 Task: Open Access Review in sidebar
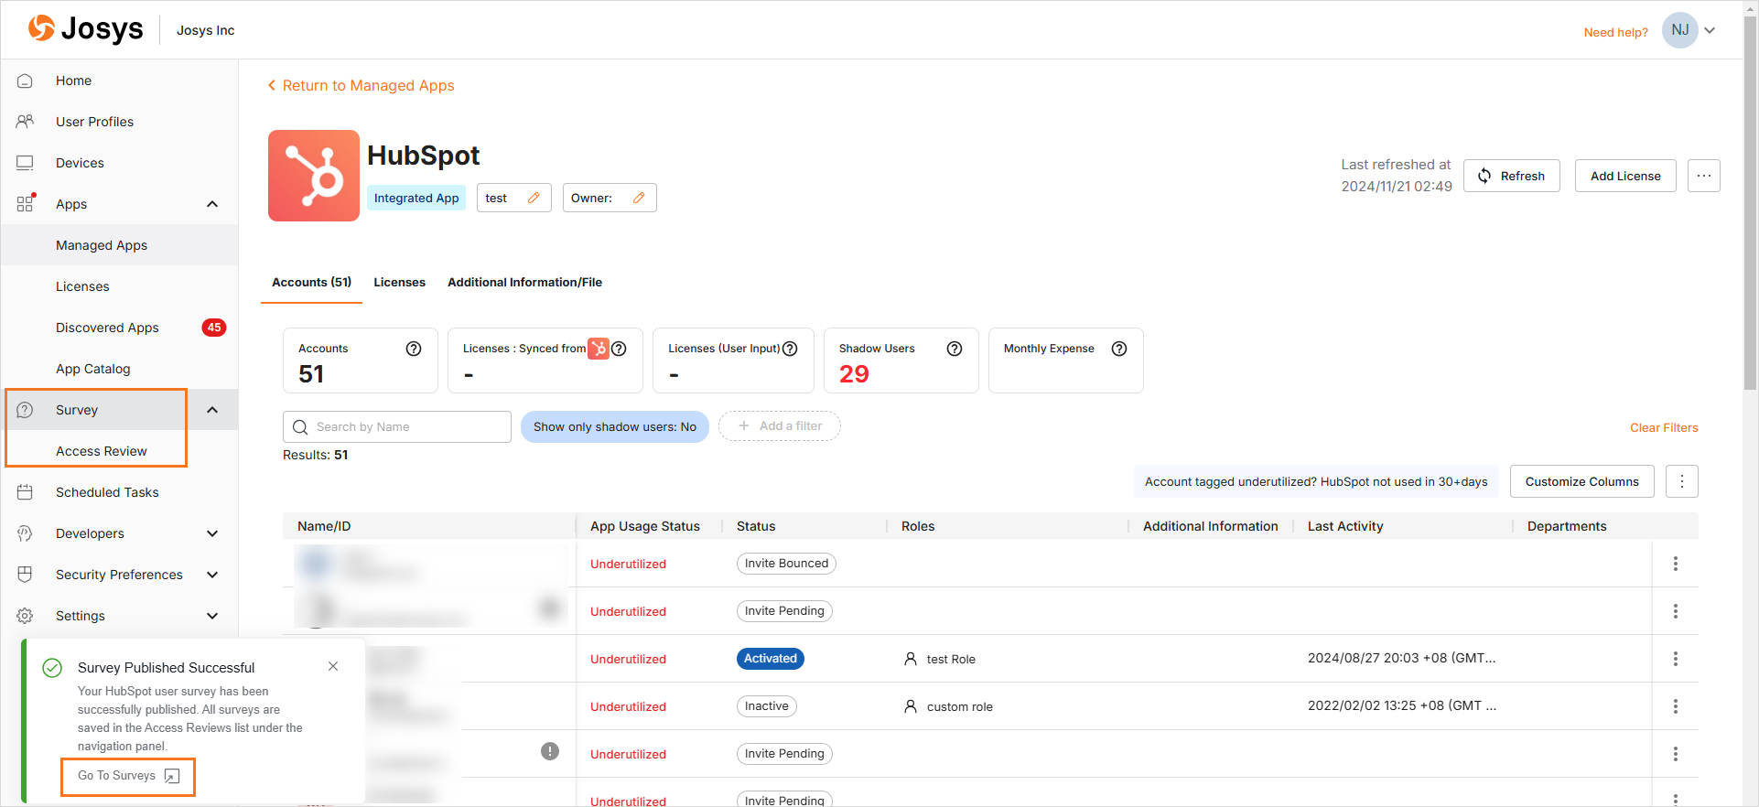102,451
